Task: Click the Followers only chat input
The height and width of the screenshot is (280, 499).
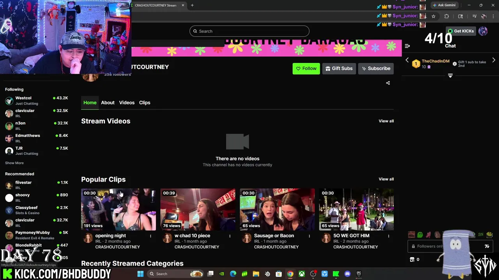Action: click(450, 246)
